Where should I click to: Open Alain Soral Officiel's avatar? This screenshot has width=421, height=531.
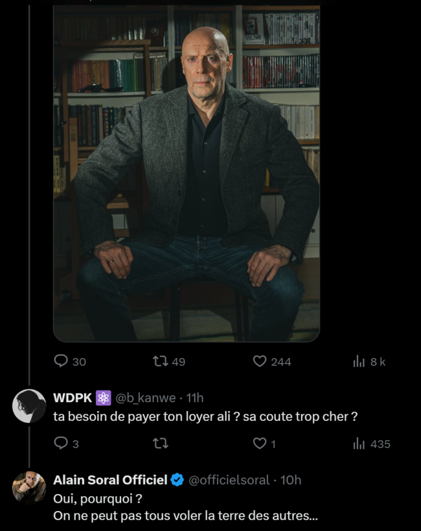(x=29, y=488)
